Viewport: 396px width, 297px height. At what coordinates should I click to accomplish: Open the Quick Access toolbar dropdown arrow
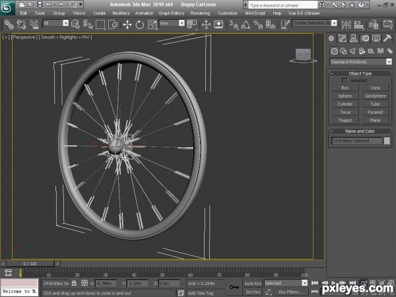tap(81, 5)
